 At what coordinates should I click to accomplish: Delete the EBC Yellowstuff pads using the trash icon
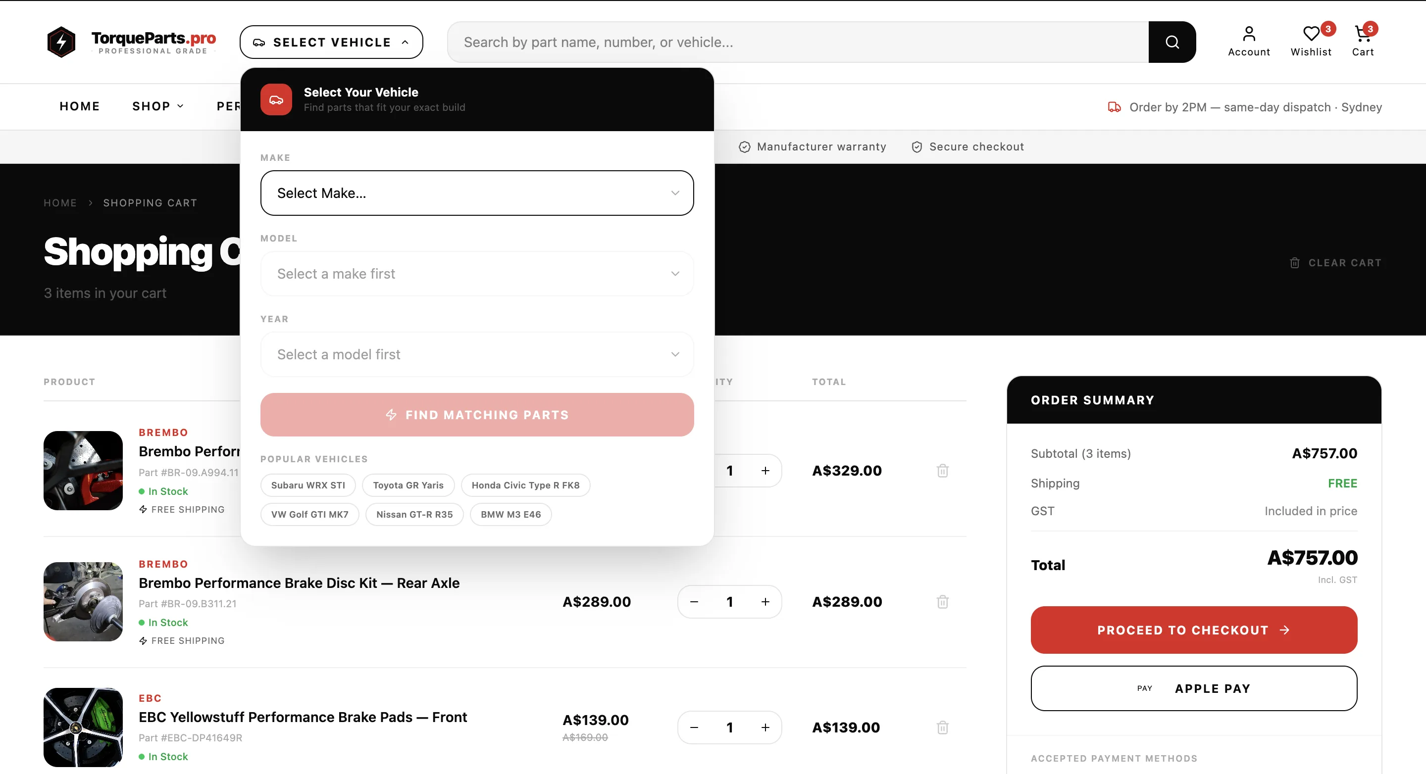click(x=943, y=727)
